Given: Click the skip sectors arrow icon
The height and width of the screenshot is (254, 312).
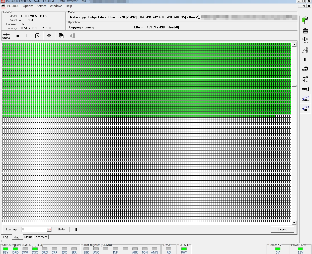Looking at the screenshot, I should [x=305, y=69].
